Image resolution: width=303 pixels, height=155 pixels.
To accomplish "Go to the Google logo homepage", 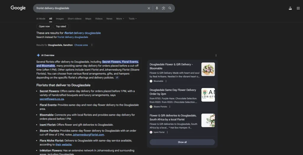I will 18,8.
